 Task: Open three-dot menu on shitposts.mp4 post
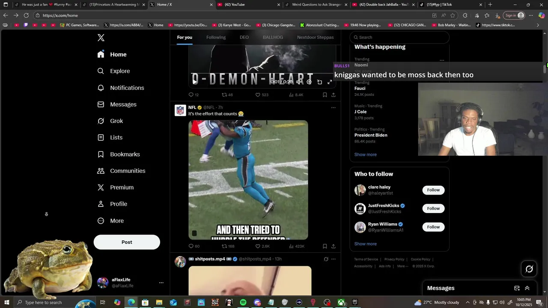click(334, 259)
